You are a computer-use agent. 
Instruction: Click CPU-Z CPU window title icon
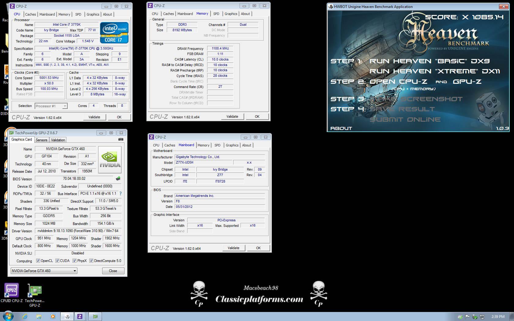(12, 6)
